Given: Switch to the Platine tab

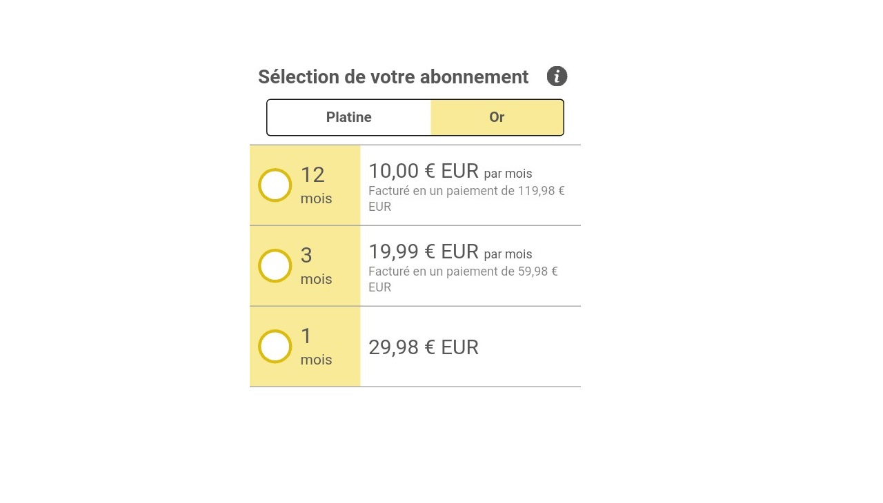Looking at the screenshot, I should point(349,117).
